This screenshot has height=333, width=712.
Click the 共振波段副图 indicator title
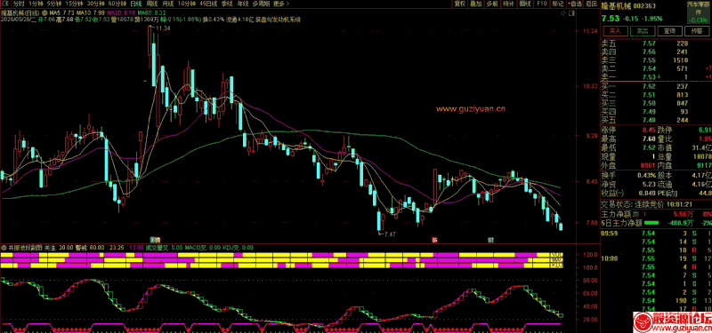[x=25, y=248]
